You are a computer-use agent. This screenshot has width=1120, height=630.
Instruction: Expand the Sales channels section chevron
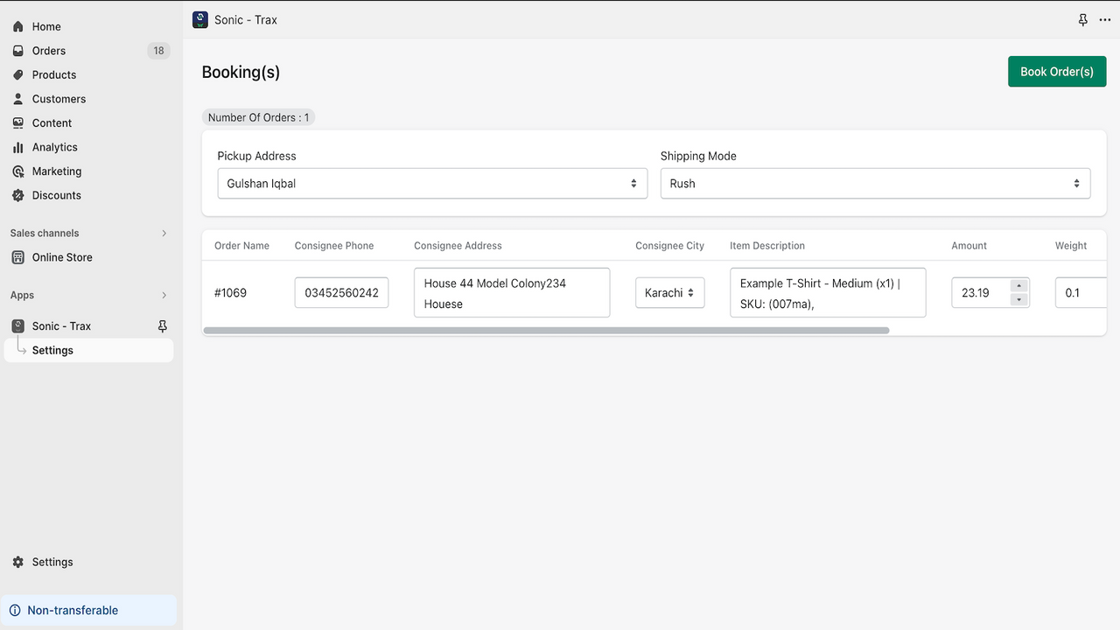(164, 233)
